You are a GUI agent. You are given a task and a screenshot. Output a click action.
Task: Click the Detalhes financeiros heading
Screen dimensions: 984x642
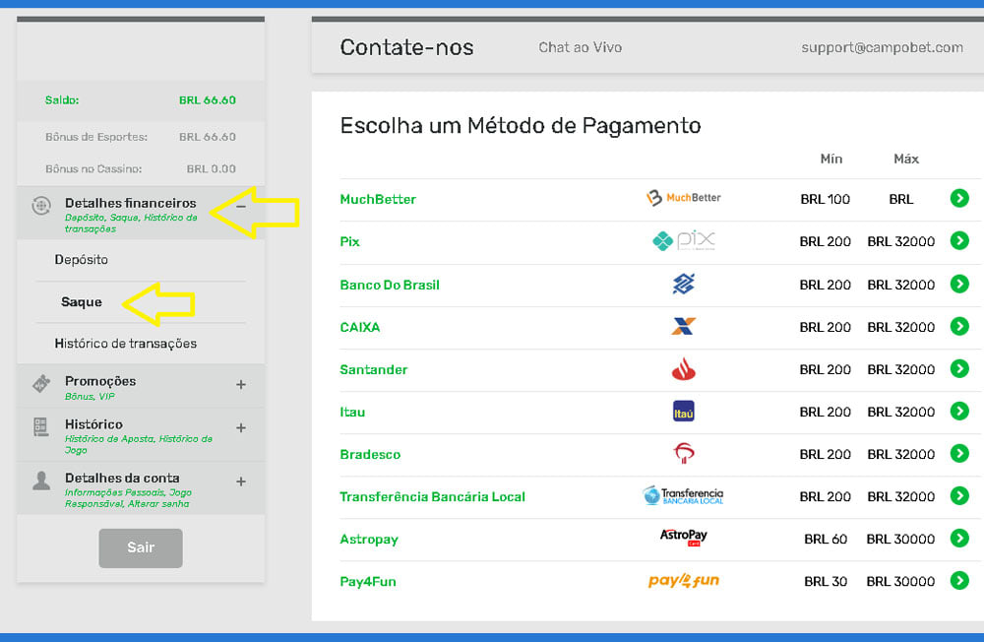(131, 203)
